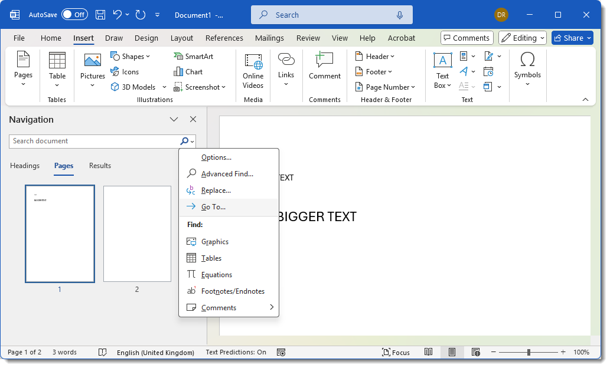Click the Save icon in title bar
Viewport: 610px width, 368px height.
[x=100, y=15]
